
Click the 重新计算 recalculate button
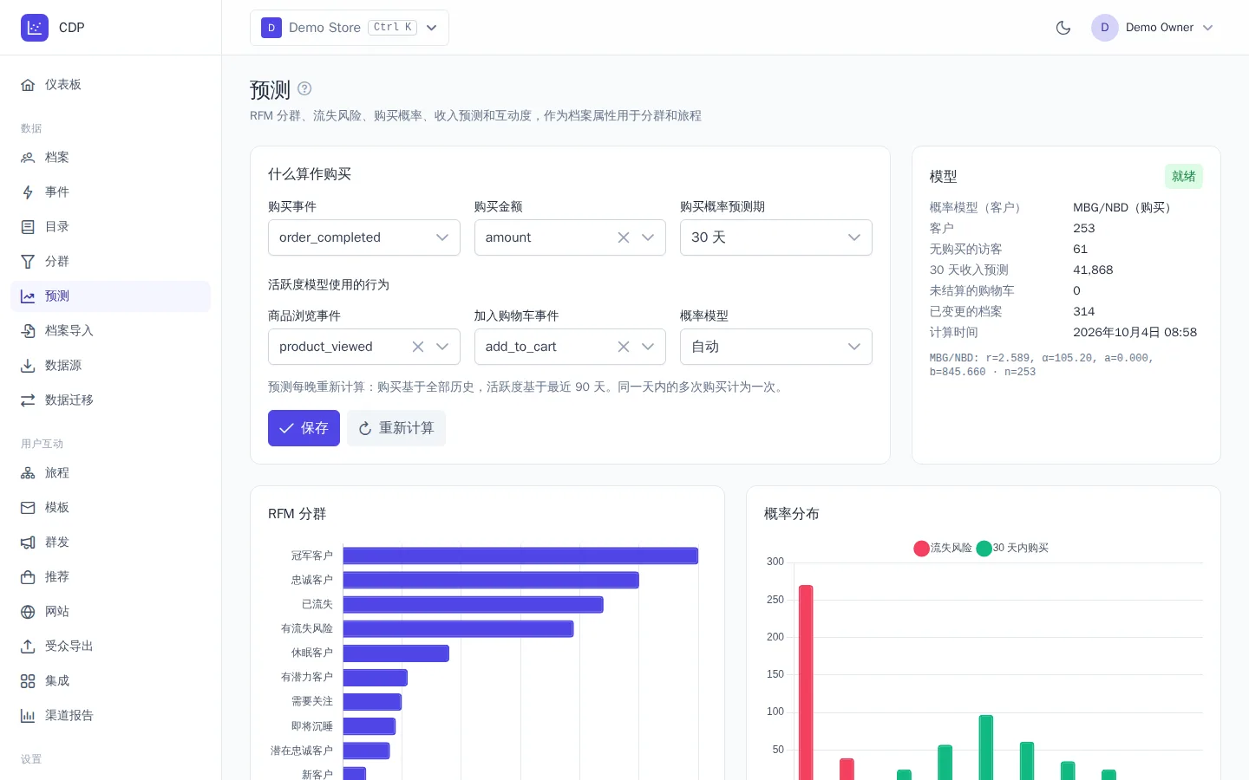point(396,428)
